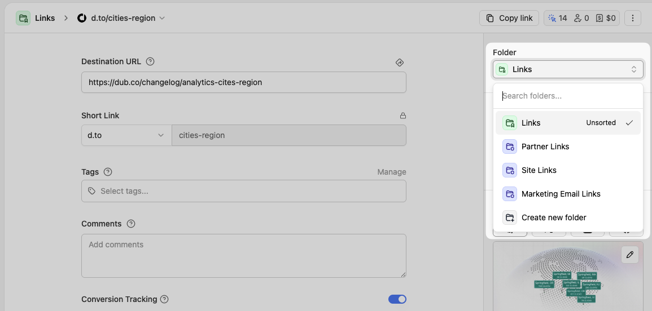Viewport: 652px width, 311px height.
Task: Click the UTM builder icon above Destination URL
Action: (399, 63)
